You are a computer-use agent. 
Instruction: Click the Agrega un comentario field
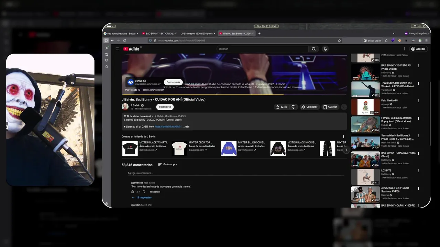click(236, 173)
